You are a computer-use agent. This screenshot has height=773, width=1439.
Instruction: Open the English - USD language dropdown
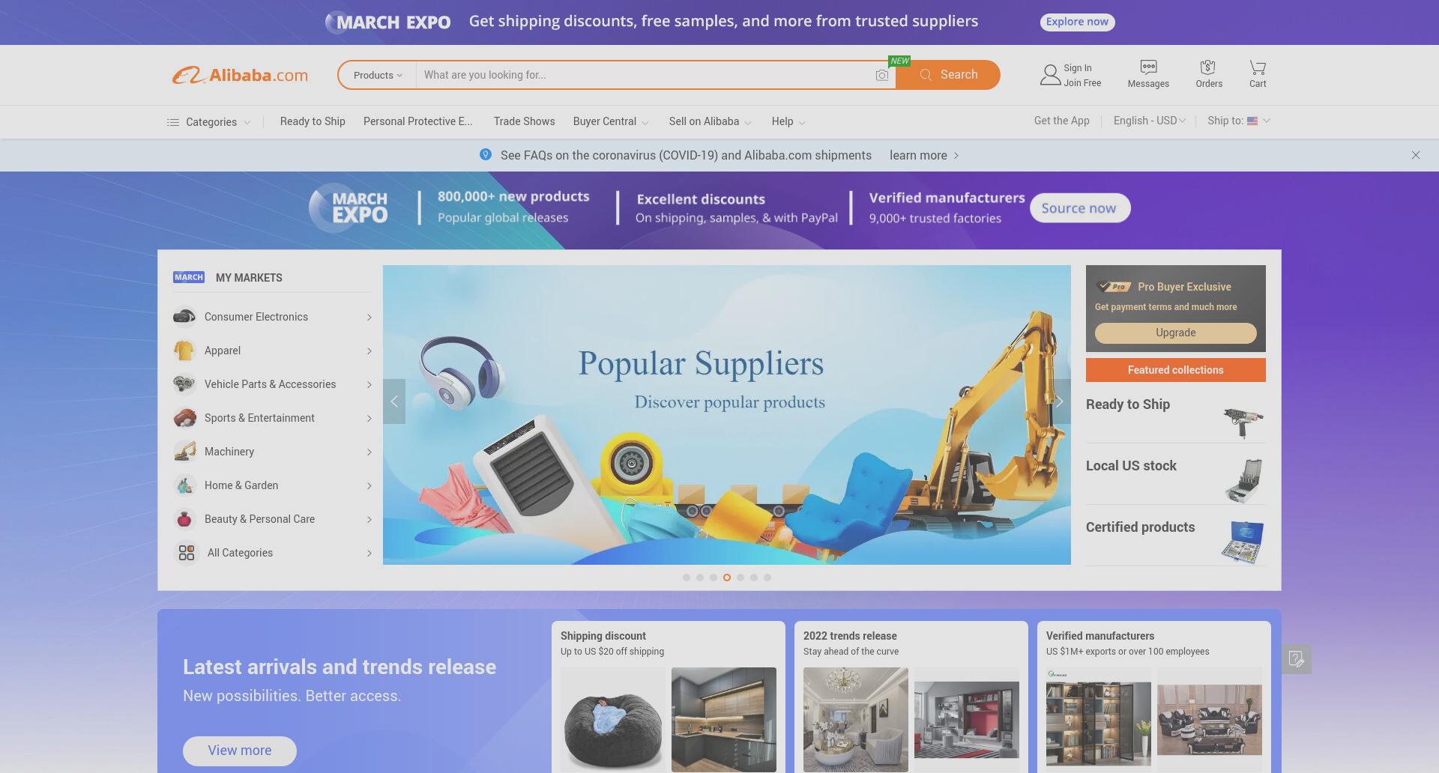tap(1150, 121)
